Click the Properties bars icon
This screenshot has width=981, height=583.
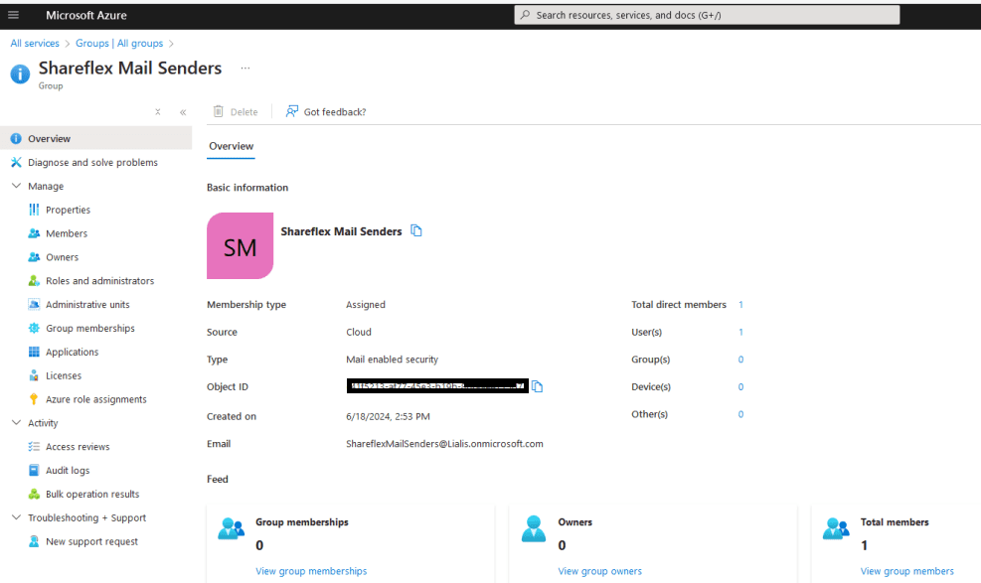click(34, 210)
